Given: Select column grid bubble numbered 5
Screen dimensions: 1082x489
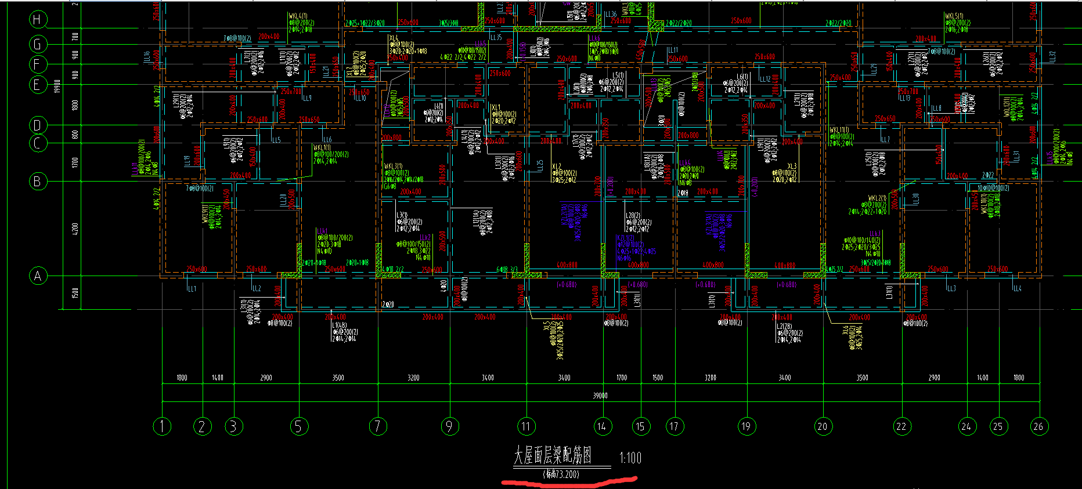Looking at the screenshot, I should click(x=299, y=426).
